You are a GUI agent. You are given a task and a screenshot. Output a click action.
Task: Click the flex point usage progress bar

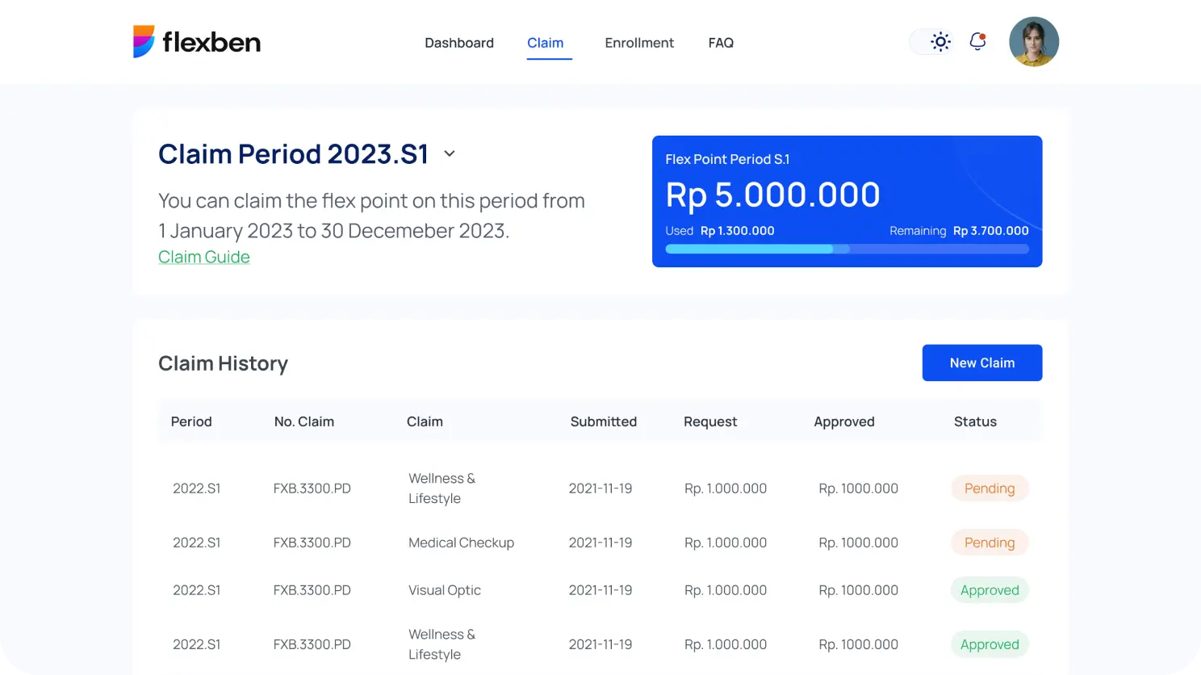(846, 249)
